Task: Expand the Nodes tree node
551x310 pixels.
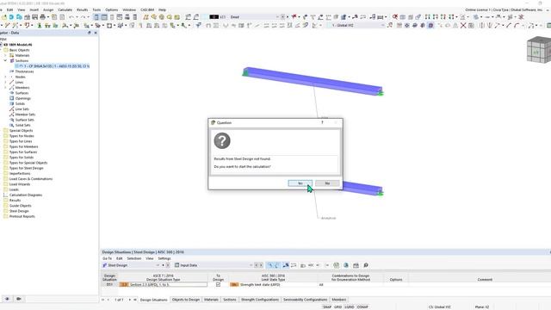Action: click(5, 77)
